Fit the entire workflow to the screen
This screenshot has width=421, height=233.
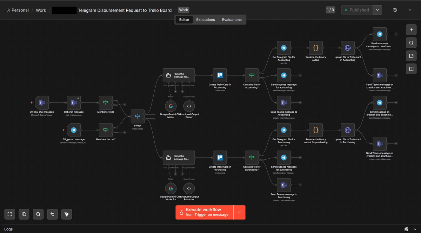pyautogui.click(x=9, y=214)
